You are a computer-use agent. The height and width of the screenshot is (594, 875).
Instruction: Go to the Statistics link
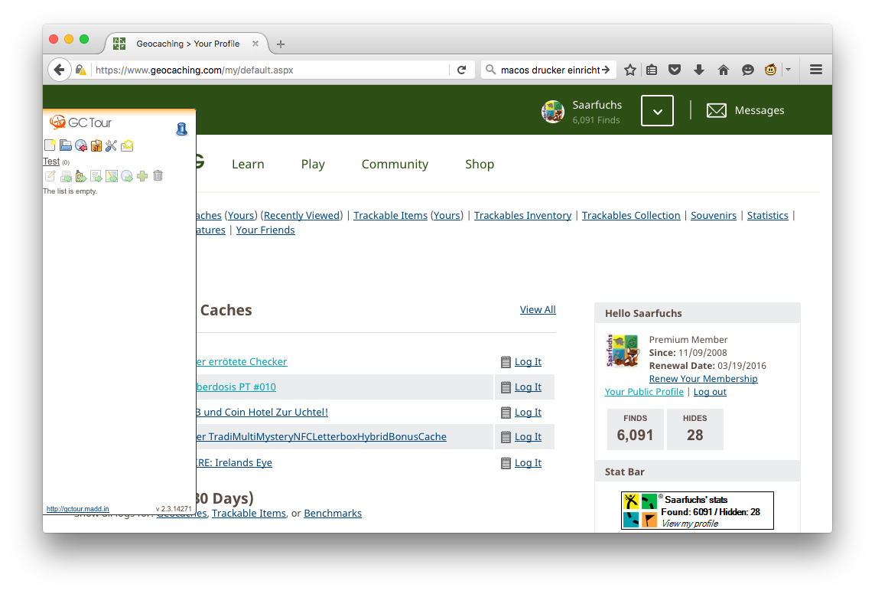point(768,216)
